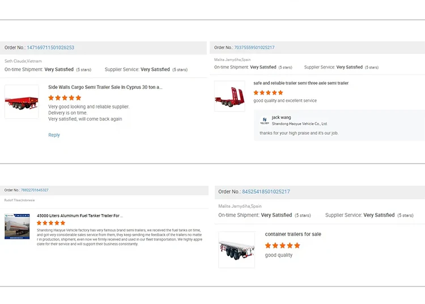This screenshot has height=304, width=425.
Task: Open red side wall cargo trailer thumbnail
Action: pyautogui.click(x=22, y=102)
